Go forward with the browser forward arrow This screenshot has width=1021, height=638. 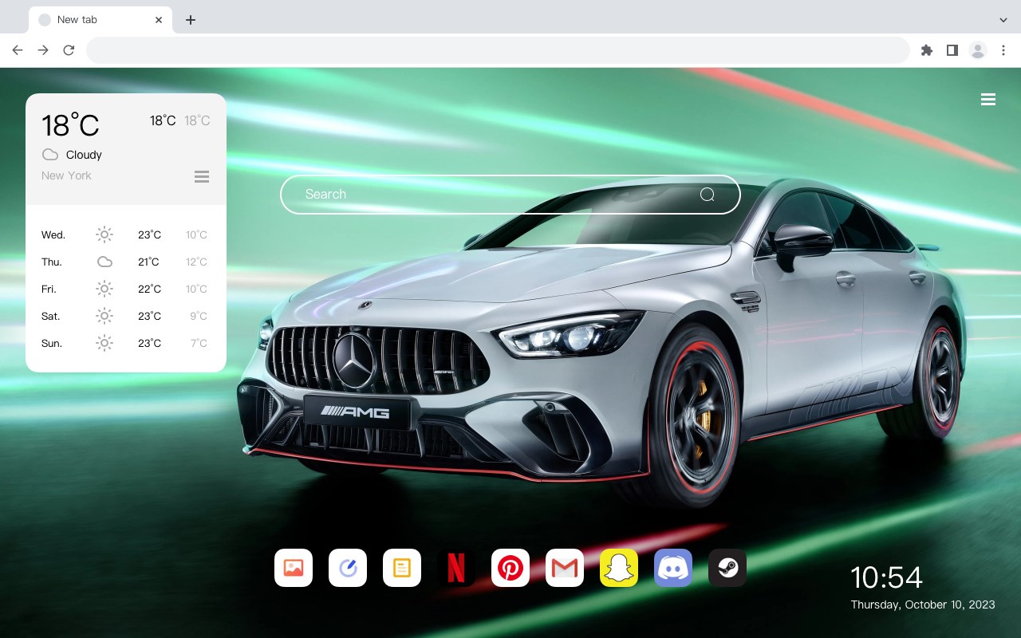43,50
